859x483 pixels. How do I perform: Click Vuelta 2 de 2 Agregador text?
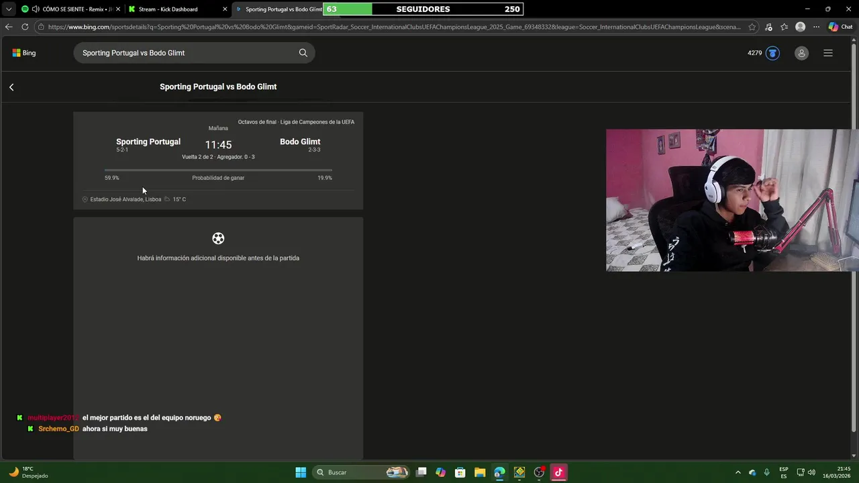(x=218, y=157)
